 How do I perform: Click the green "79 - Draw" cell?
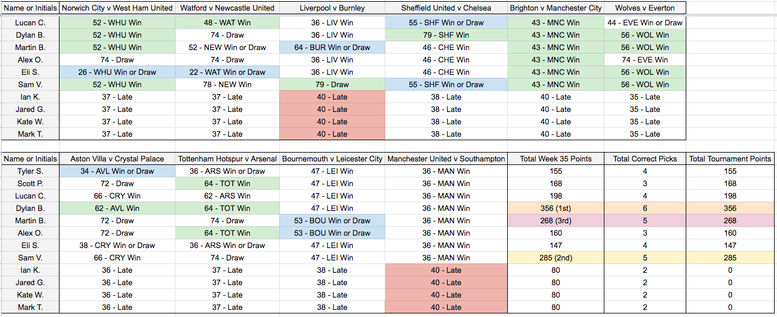click(x=332, y=85)
